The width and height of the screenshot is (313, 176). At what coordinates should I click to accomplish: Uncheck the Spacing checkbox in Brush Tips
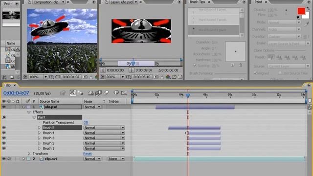195,65
